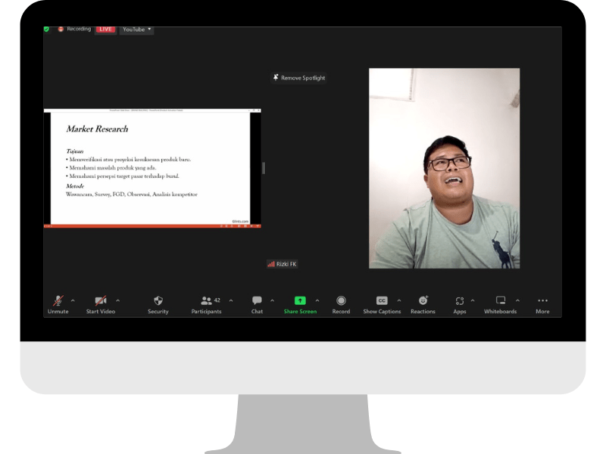Expand the arrow beside Participants
The height and width of the screenshot is (454, 606).
coord(231,300)
